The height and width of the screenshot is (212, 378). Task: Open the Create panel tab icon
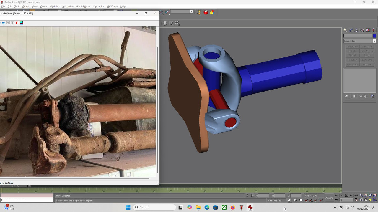point(345,30)
